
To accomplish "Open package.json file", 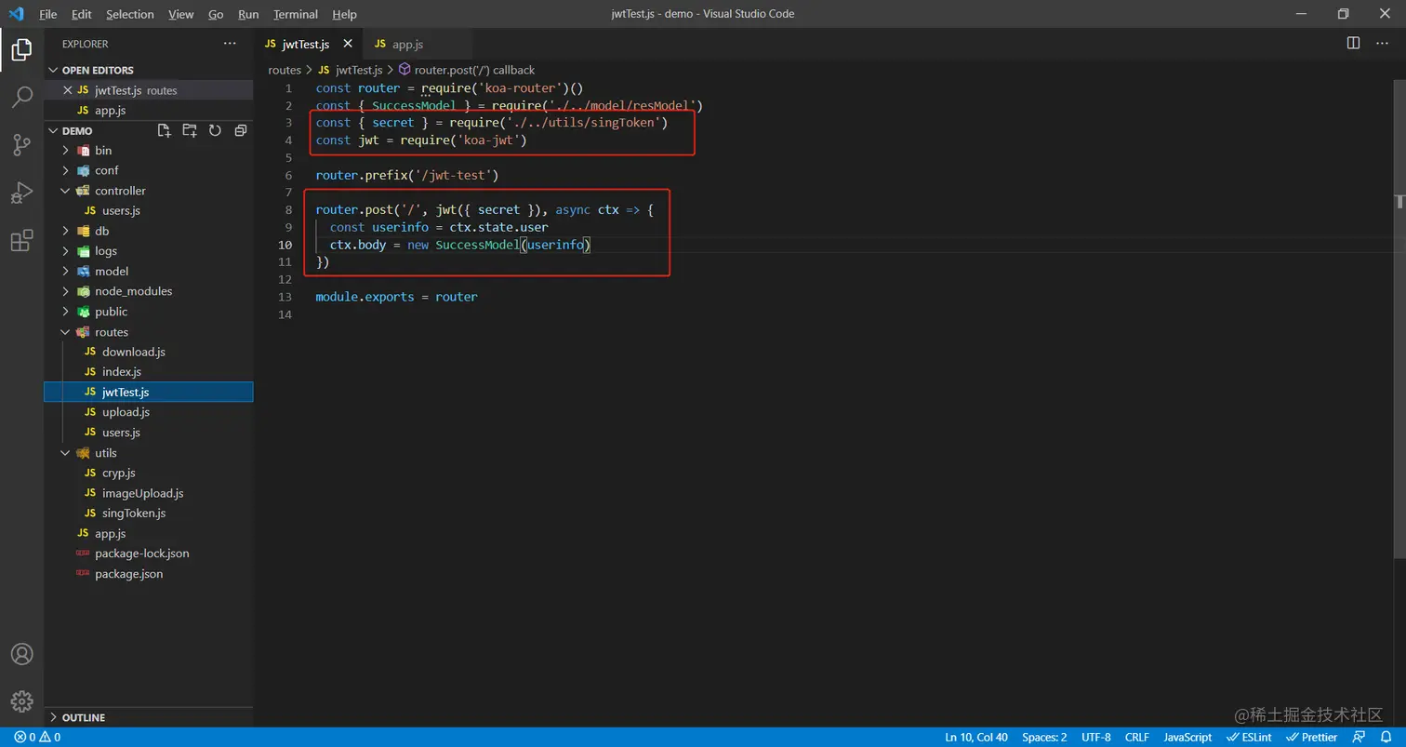I will tap(149, 574).
